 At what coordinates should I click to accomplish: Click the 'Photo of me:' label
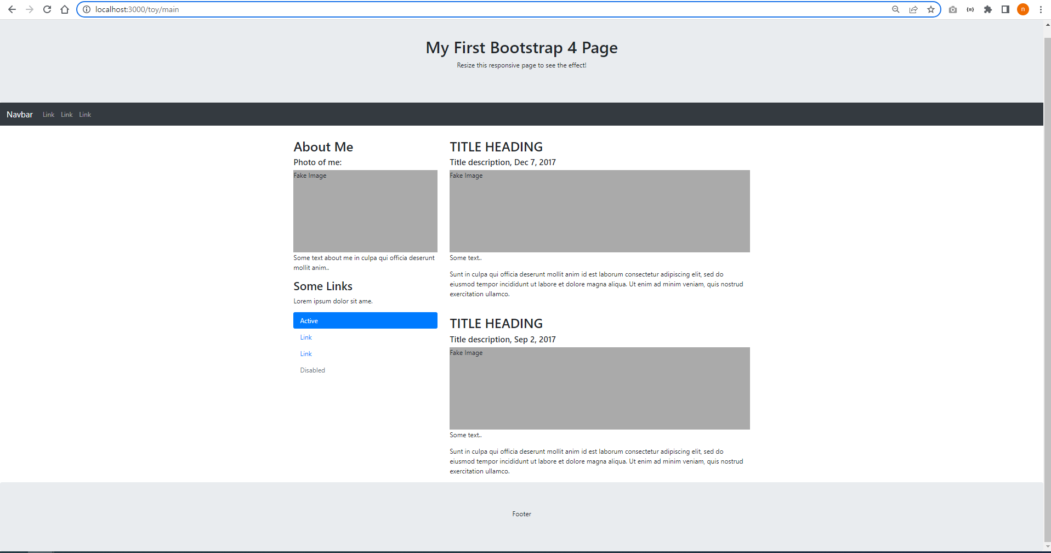pos(317,162)
